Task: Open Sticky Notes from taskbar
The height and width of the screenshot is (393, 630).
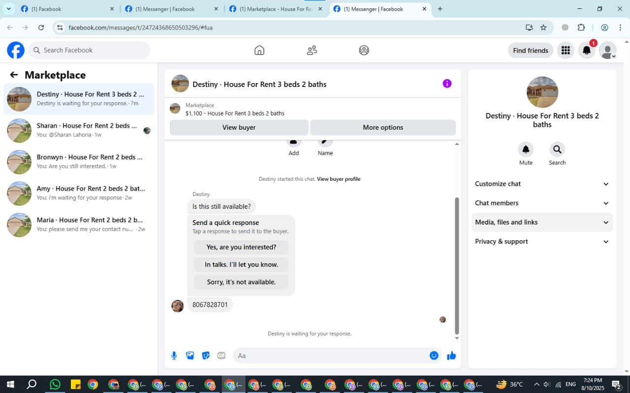Action: pyautogui.click(x=75, y=384)
